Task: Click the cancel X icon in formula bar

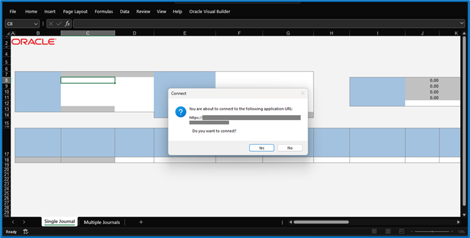Action: tap(51, 23)
